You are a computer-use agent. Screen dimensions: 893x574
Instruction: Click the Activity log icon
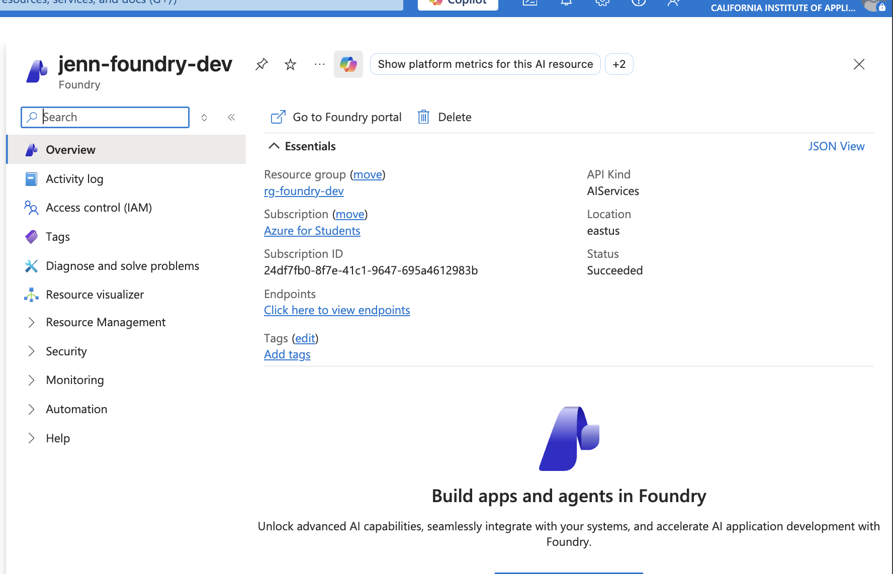pyautogui.click(x=31, y=179)
